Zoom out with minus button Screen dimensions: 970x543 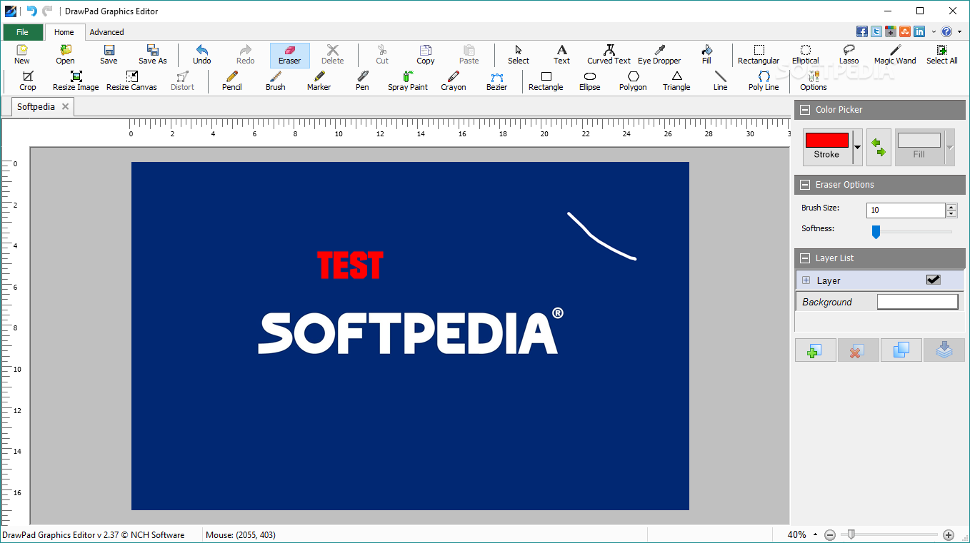(x=830, y=534)
